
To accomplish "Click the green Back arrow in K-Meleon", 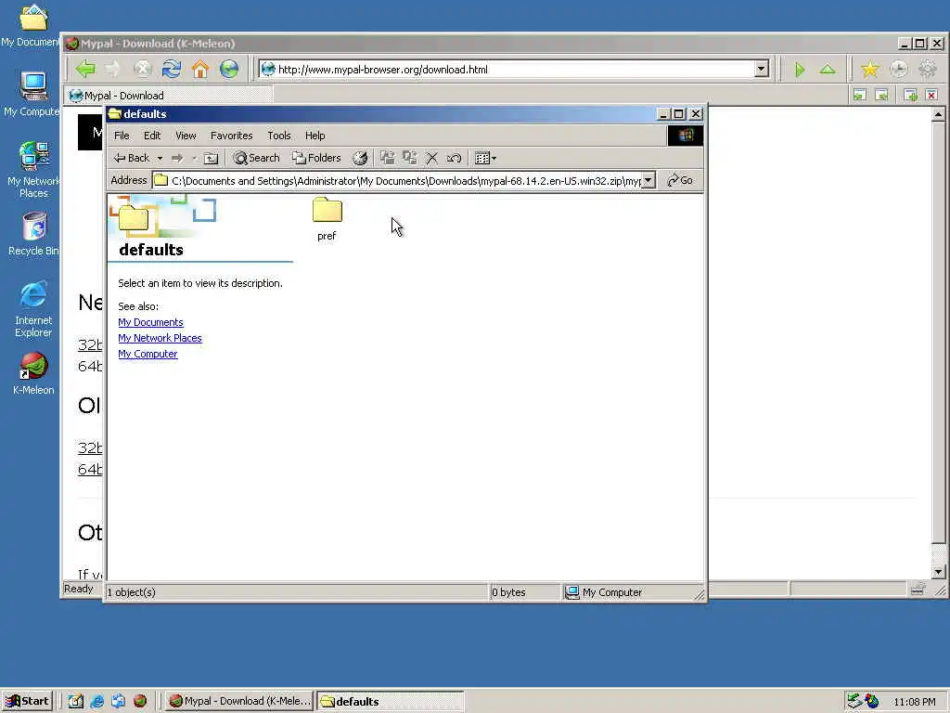I will point(85,69).
